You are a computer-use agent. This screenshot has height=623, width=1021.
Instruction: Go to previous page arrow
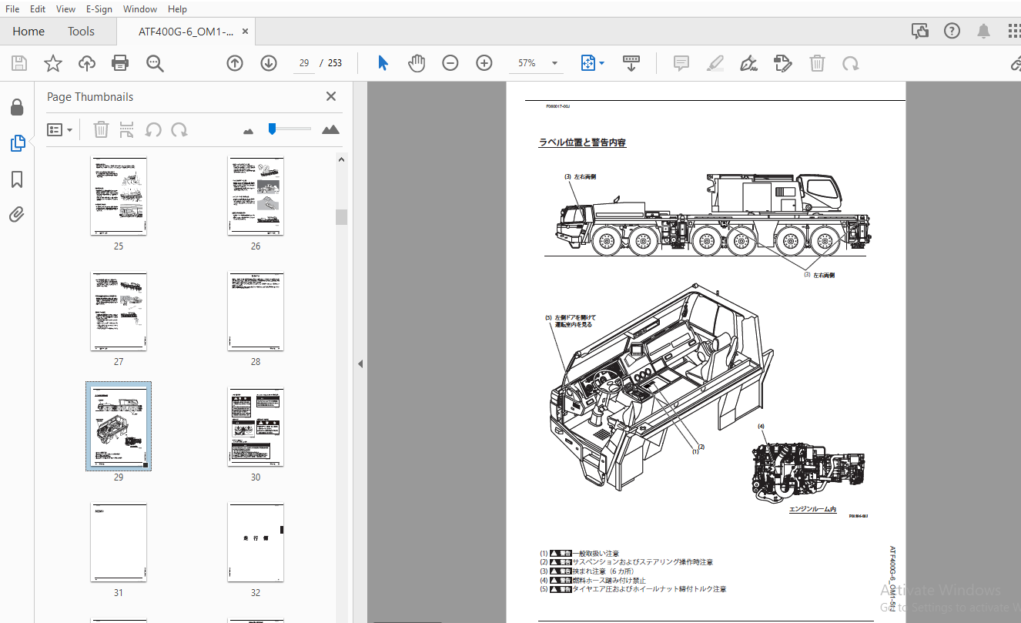point(235,63)
